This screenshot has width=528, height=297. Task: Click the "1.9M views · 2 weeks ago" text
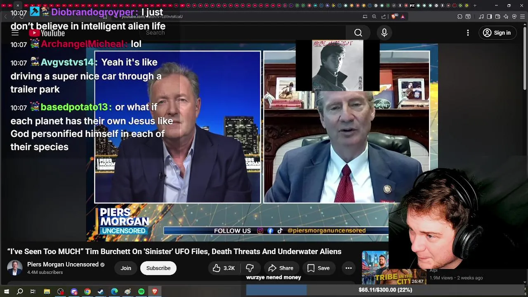[x=456, y=278]
